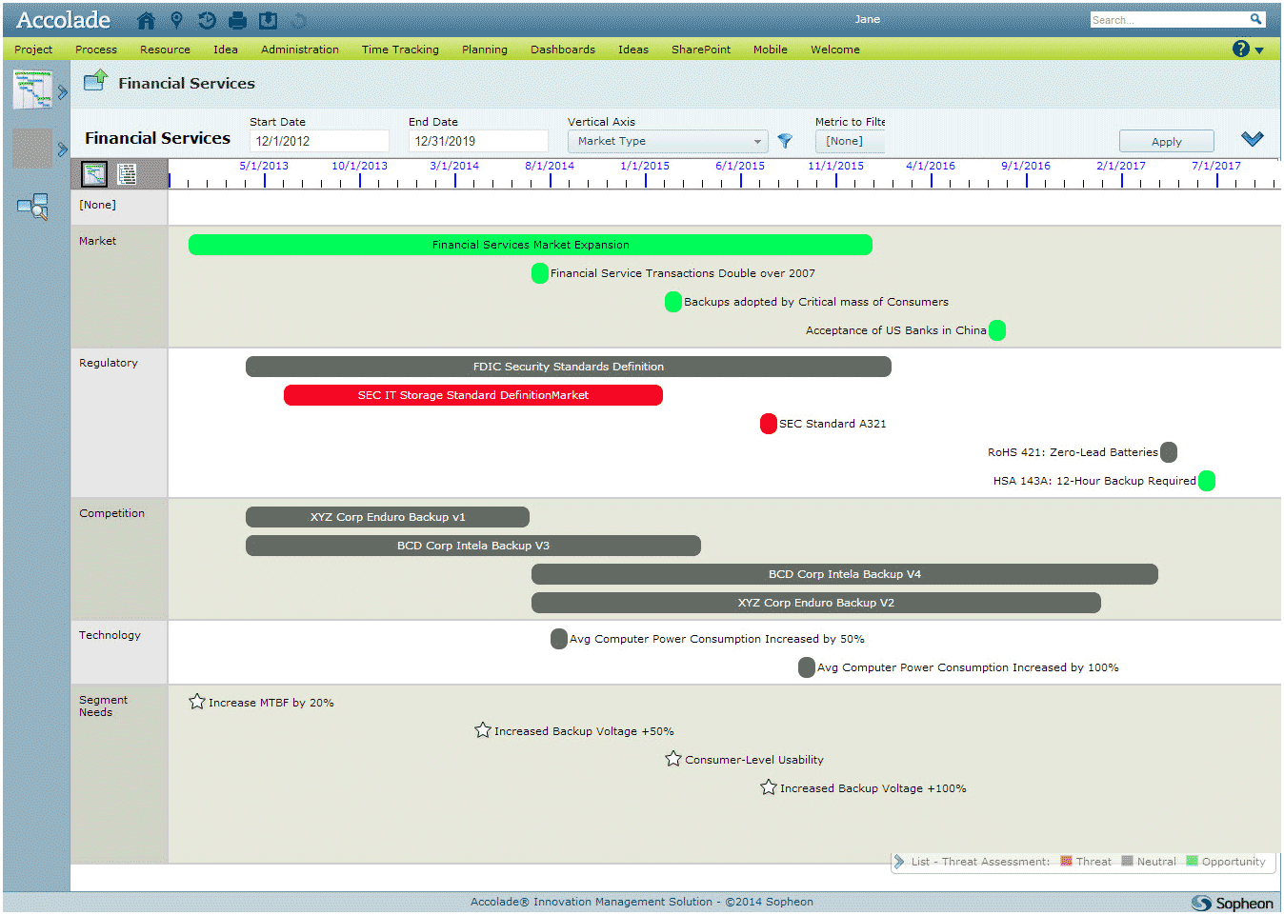Open the Financial Services folder up icon

click(x=95, y=82)
